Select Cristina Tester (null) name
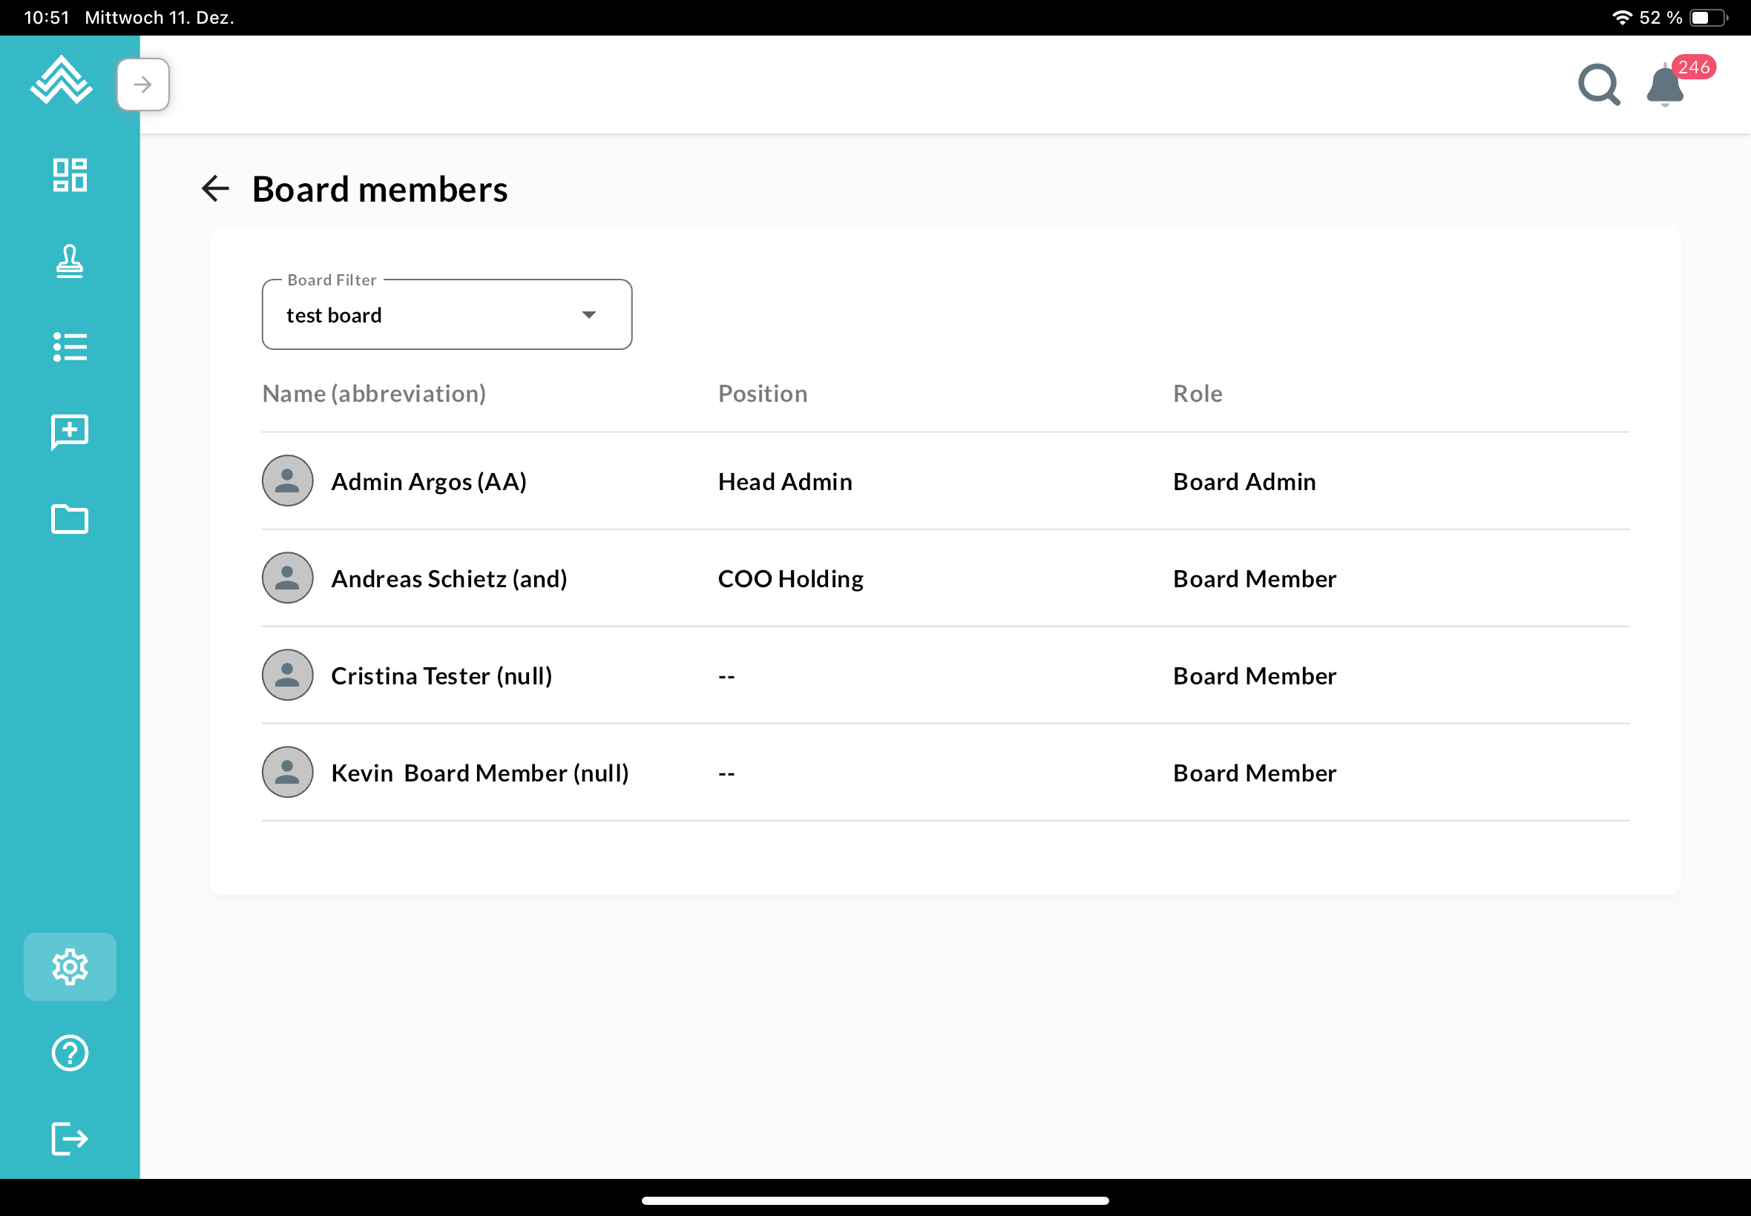 [441, 675]
